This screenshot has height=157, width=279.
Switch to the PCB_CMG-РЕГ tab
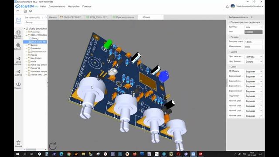(97, 17)
